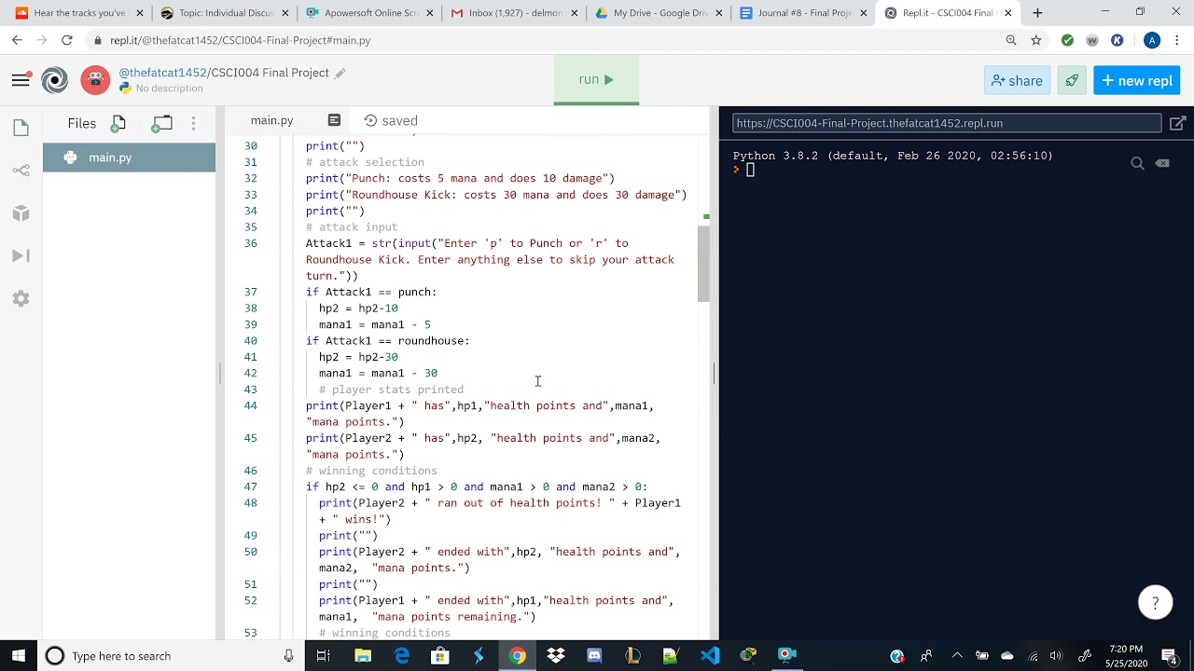Open the Files sidebar panel icon
Image resolution: width=1194 pixels, height=671 pixels.
coord(21,128)
